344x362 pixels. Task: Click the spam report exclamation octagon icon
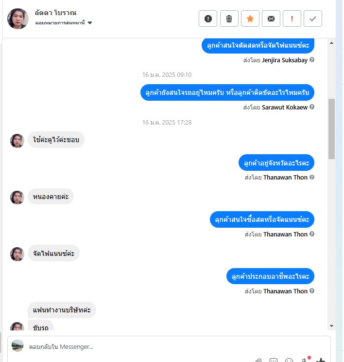click(x=208, y=18)
